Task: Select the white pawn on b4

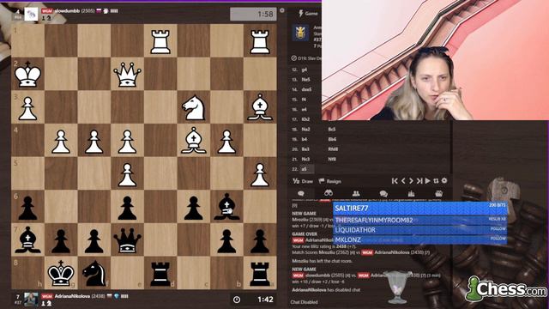Action: (x=226, y=142)
